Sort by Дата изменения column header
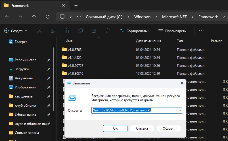Screen dimensions: 228x141 pyautogui.click(x=148, y=41)
